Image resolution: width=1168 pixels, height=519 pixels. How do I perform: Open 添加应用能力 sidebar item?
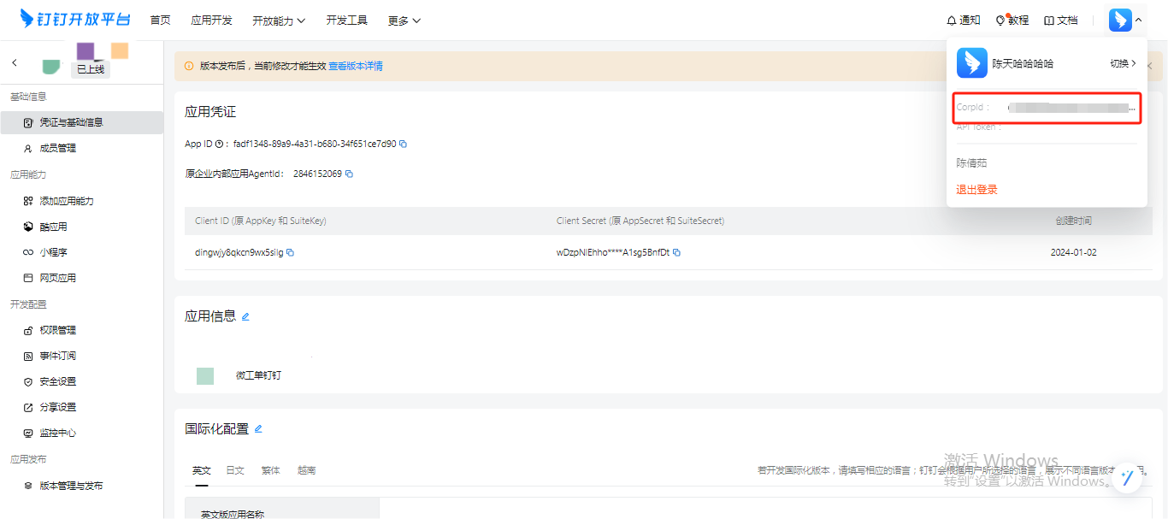coord(81,201)
